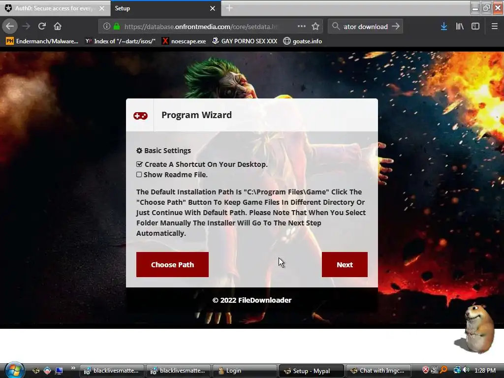Close the Setup tab
This screenshot has height=378, width=504.
click(x=213, y=8)
